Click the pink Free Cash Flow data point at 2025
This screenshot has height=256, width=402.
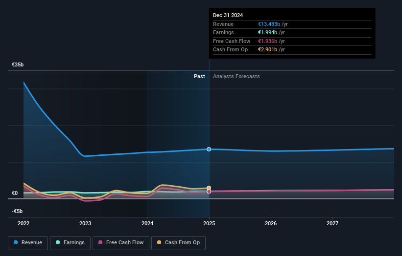pos(209,192)
